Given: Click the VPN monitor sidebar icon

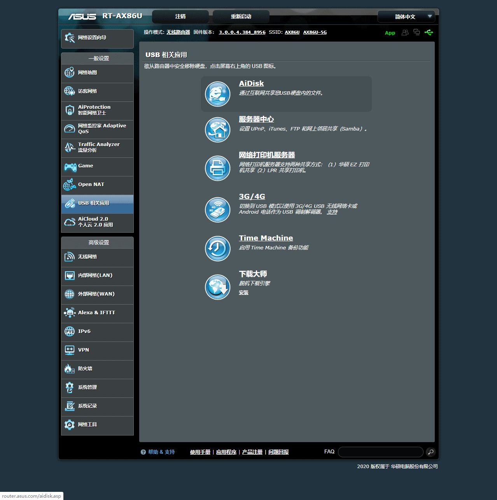Looking at the screenshot, I should tap(70, 350).
